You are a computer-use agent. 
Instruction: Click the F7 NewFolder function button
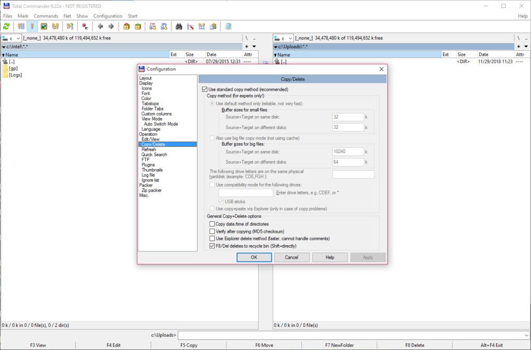[x=339, y=345]
